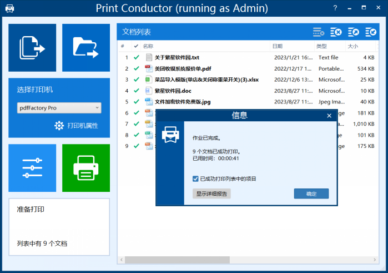The image size is (388, 273).
Task: Click 显示详细报告 button
Action: 211,193
